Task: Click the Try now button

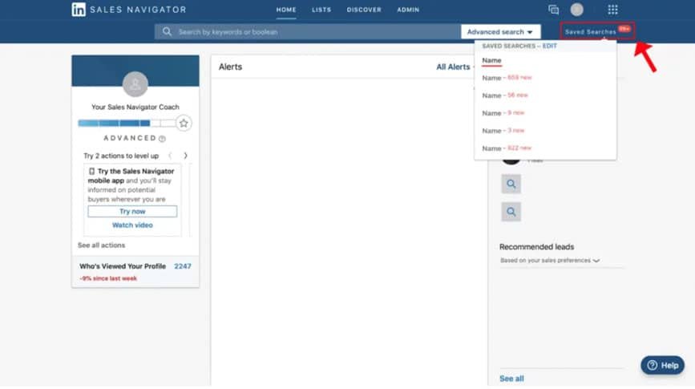Action: pyautogui.click(x=132, y=211)
